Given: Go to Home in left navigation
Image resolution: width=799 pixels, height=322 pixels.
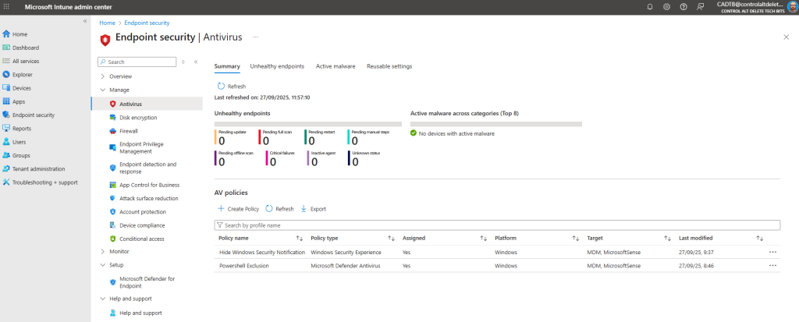Looking at the screenshot, I should coord(20,34).
